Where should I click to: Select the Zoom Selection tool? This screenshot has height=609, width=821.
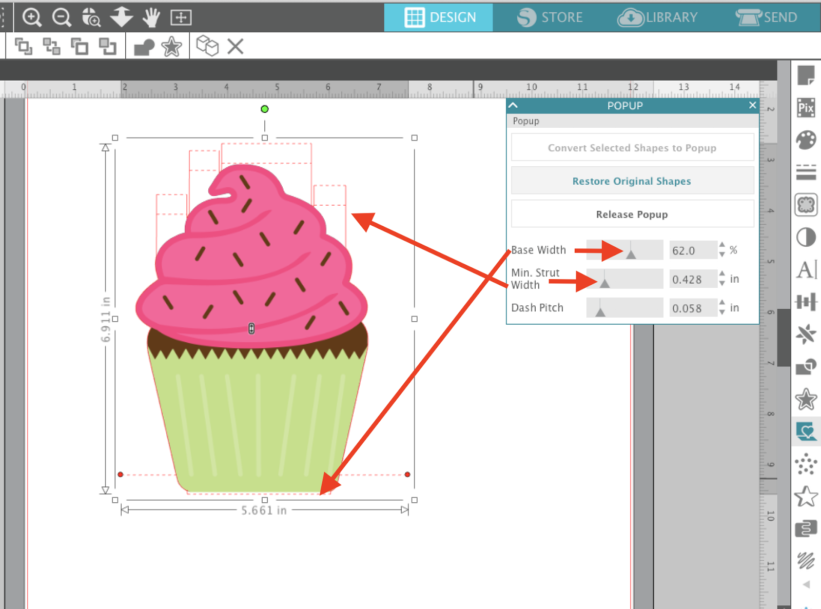91,17
